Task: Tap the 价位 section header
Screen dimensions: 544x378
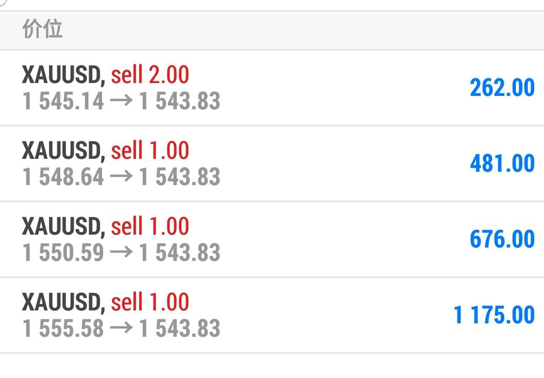Action: 42,29
